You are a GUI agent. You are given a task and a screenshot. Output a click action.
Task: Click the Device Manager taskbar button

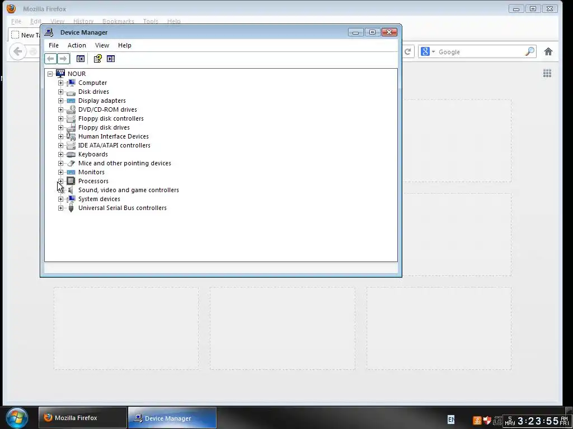click(x=172, y=418)
